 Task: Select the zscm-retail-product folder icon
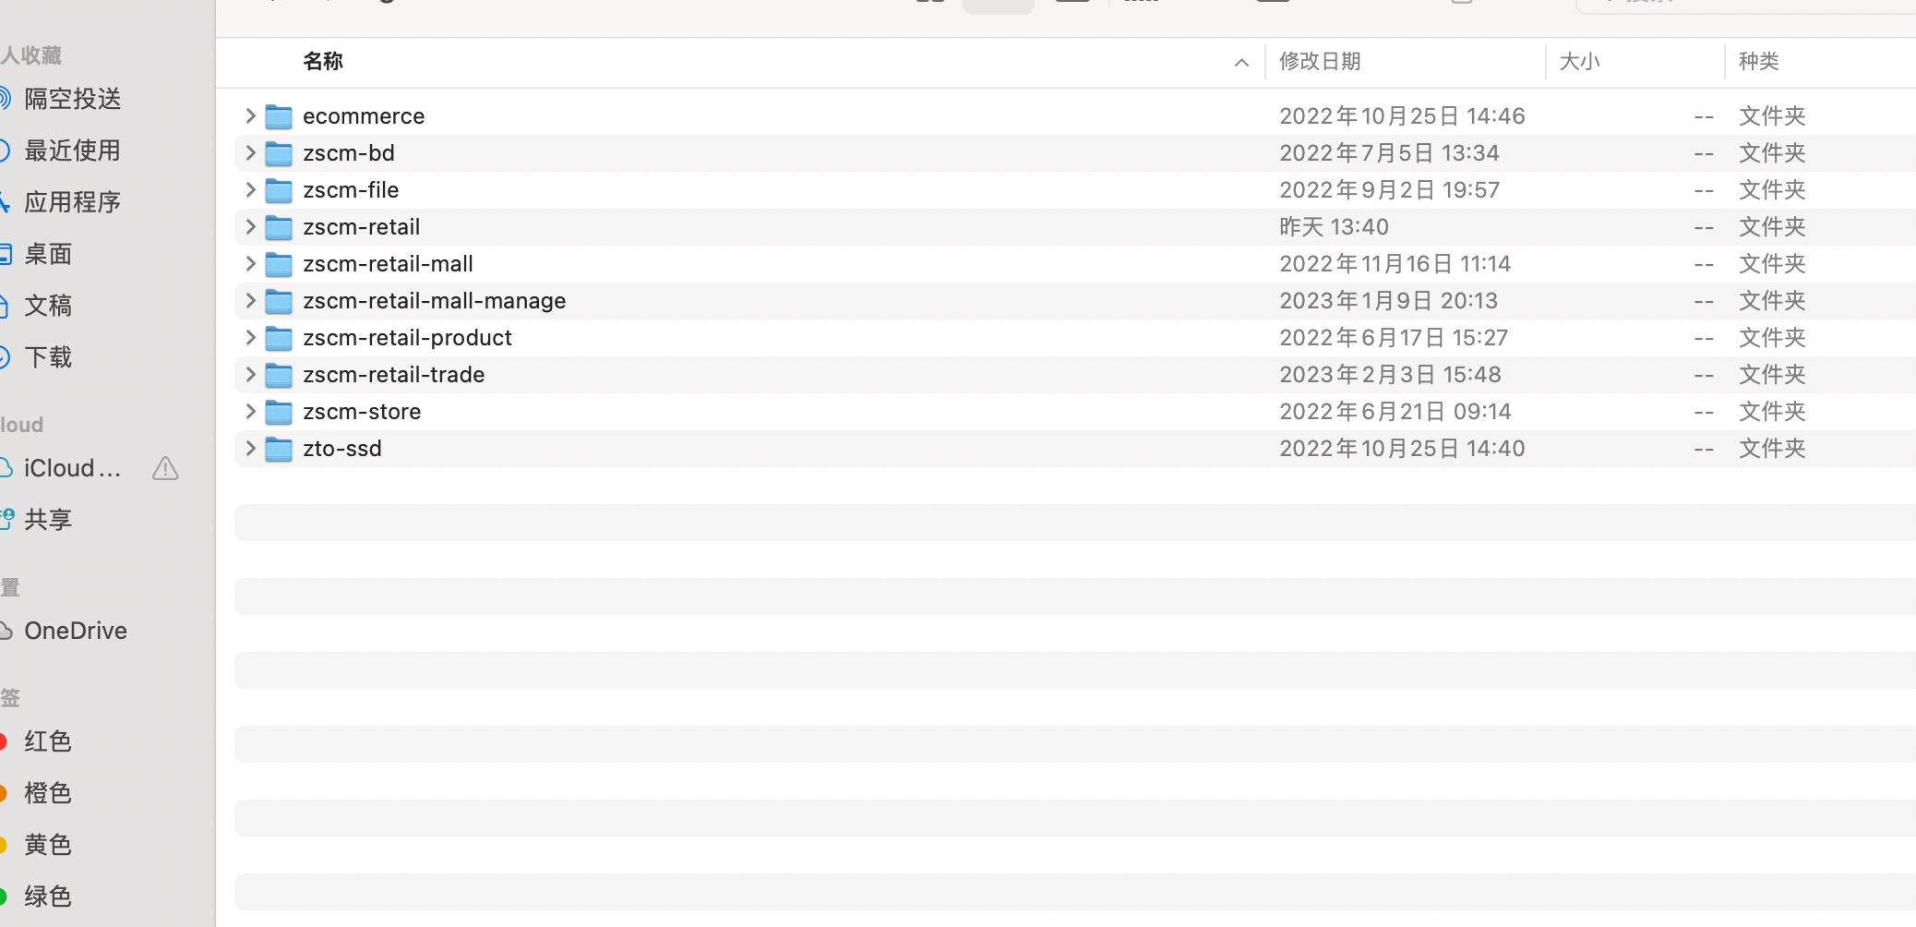[279, 338]
